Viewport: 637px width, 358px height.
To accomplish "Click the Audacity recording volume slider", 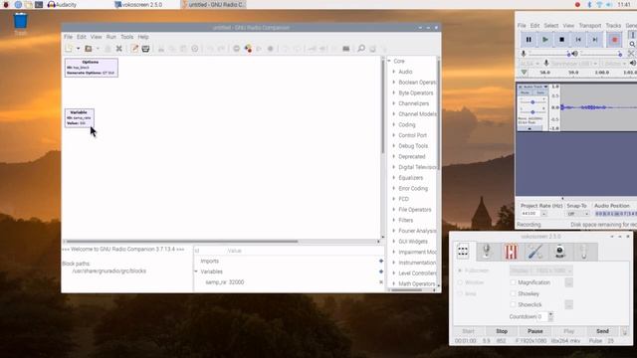I will [x=548, y=54].
